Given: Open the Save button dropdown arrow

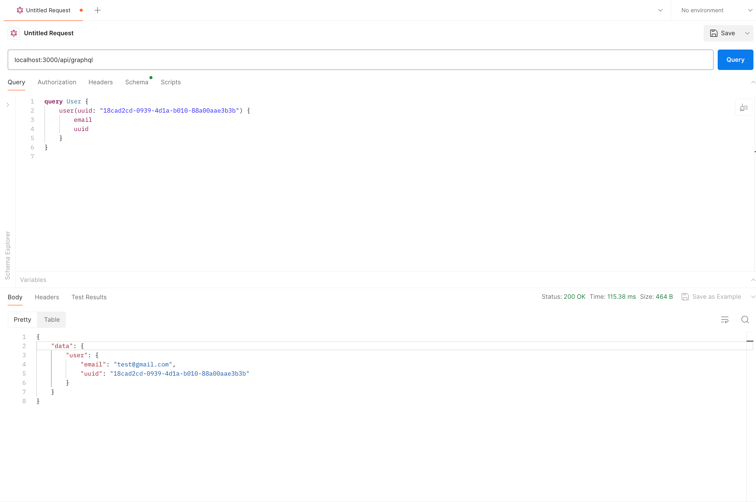Looking at the screenshot, I should tap(747, 33).
